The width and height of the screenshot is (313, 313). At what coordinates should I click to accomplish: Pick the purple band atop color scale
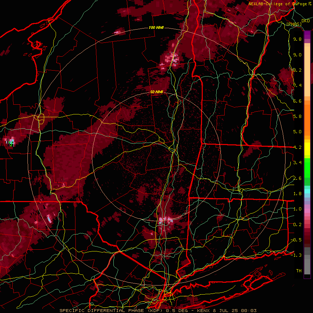(x=307, y=35)
